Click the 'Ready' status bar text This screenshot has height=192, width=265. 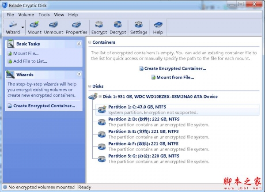coord(84,187)
